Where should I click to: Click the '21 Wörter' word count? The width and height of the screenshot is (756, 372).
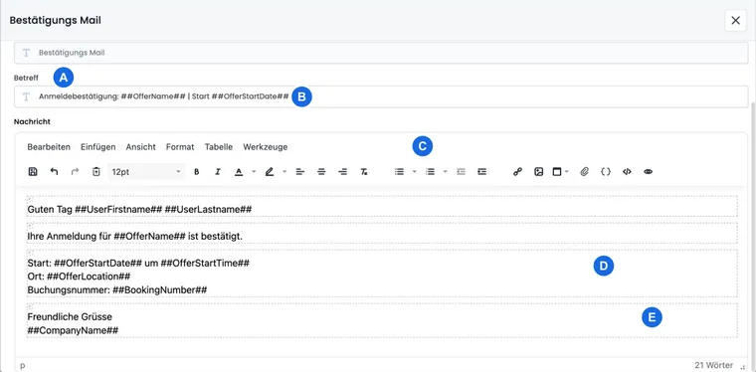pyautogui.click(x=713, y=365)
